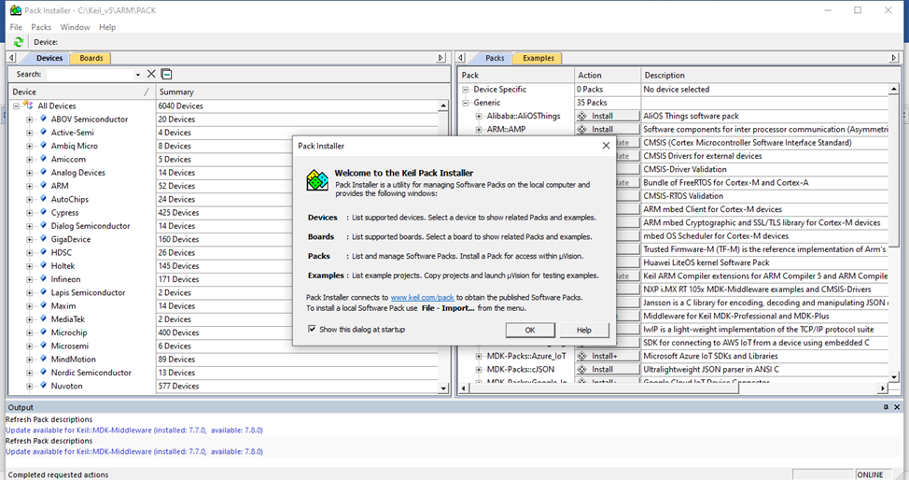909x480 pixels.
Task: Click the collapse-all icon next to search
Action: coord(166,74)
